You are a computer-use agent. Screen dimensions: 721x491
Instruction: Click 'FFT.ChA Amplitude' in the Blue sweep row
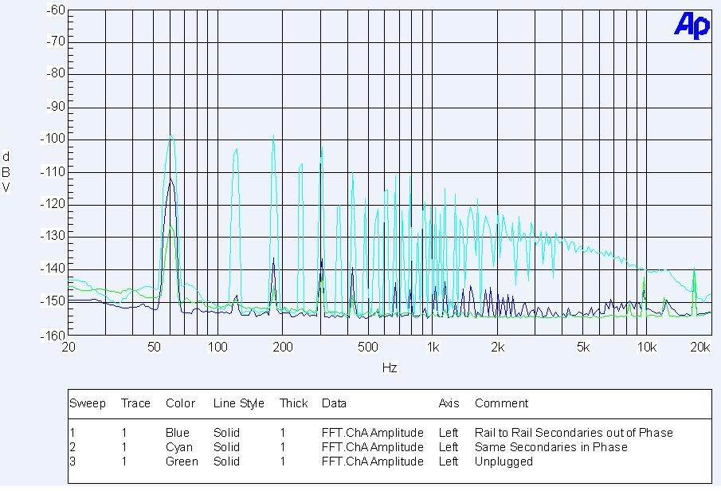point(373,433)
